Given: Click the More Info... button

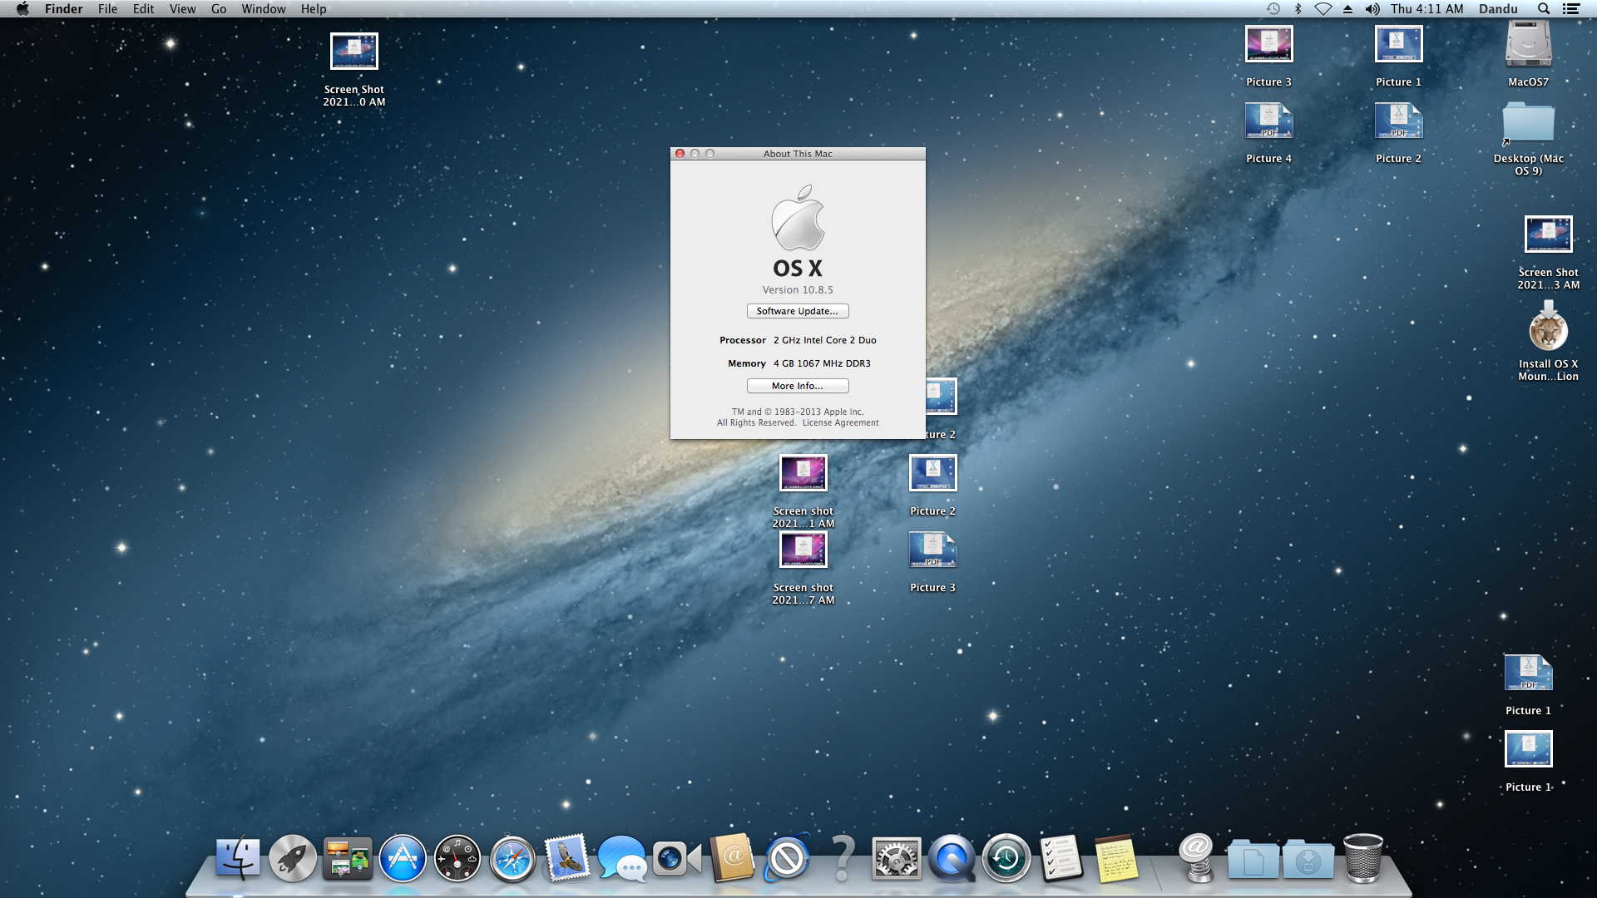Looking at the screenshot, I should (798, 386).
